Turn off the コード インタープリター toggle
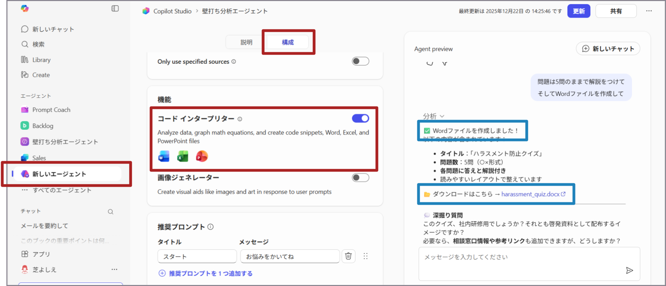Screen dimensions: 666x286 click(x=360, y=118)
